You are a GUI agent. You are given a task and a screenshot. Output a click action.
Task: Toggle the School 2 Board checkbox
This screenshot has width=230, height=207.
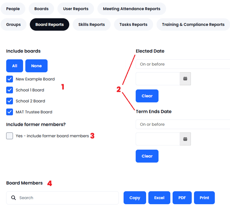pos(9,101)
